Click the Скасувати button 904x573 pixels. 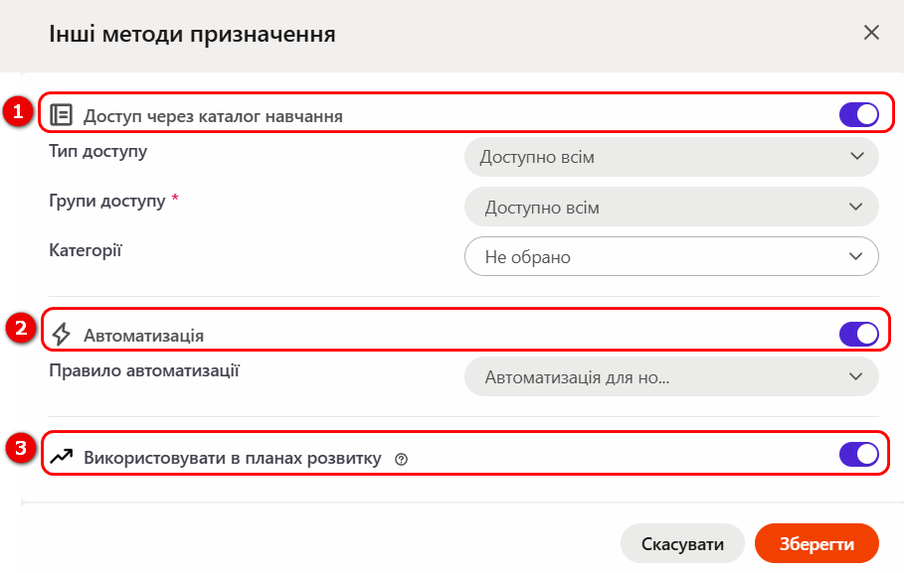tap(682, 543)
